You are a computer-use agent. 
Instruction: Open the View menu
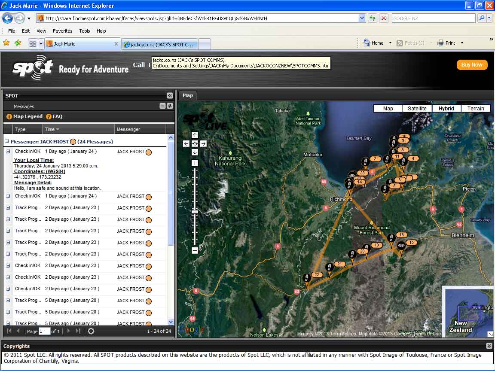(41, 31)
